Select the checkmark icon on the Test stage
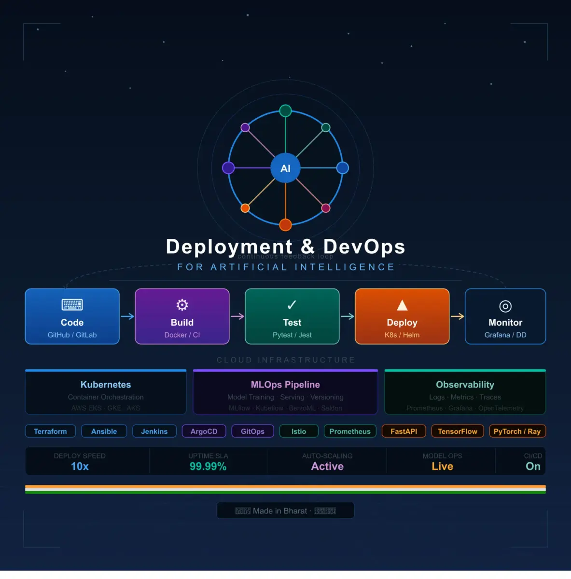The height and width of the screenshot is (579, 571). coord(292,304)
